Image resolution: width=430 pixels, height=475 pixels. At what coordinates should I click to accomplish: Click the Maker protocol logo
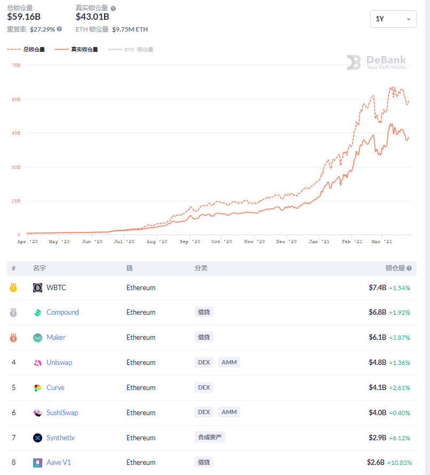(x=37, y=338)
